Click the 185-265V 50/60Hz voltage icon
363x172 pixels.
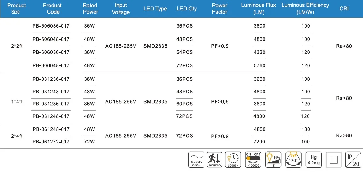[196, 159]
